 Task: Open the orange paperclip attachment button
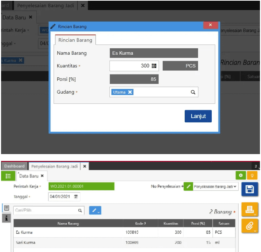point(250,226)
